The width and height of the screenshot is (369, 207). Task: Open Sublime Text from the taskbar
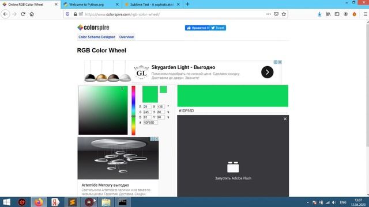point(72,202)
